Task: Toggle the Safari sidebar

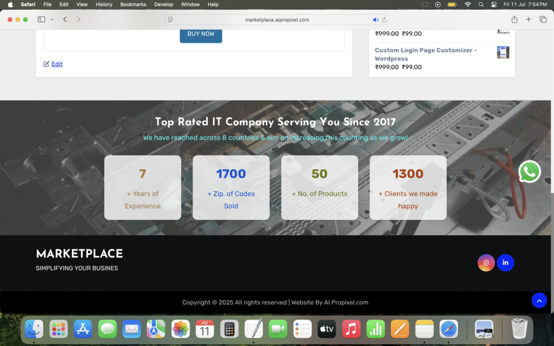Action: pos(41,19)
